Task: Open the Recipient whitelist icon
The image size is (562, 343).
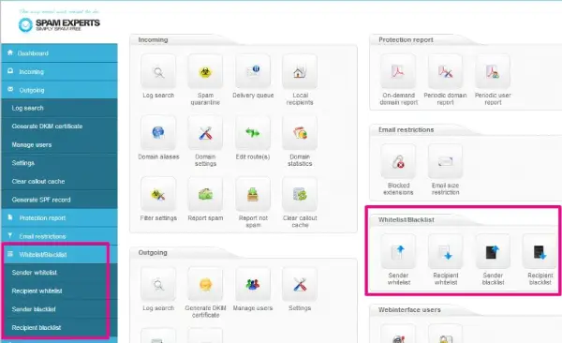Action: tap(446, 251)
